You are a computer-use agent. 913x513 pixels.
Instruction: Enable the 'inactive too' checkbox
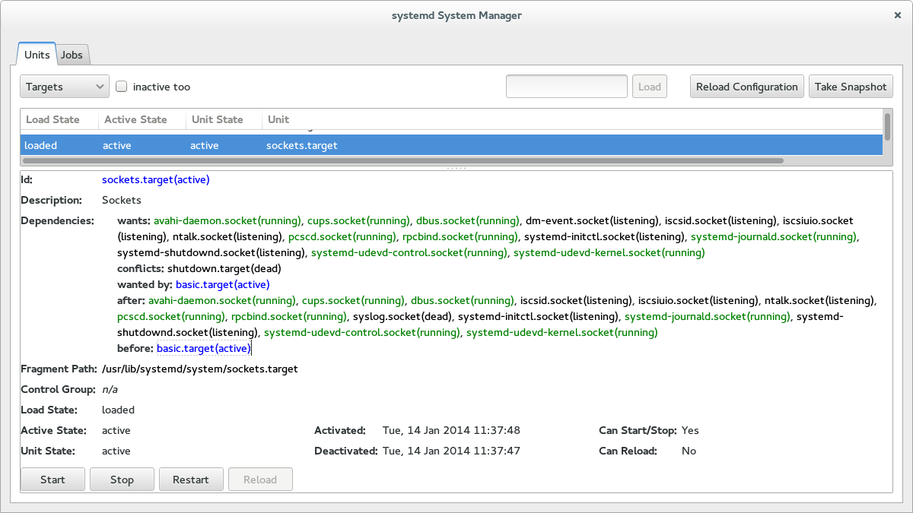[x=122, y=87]
